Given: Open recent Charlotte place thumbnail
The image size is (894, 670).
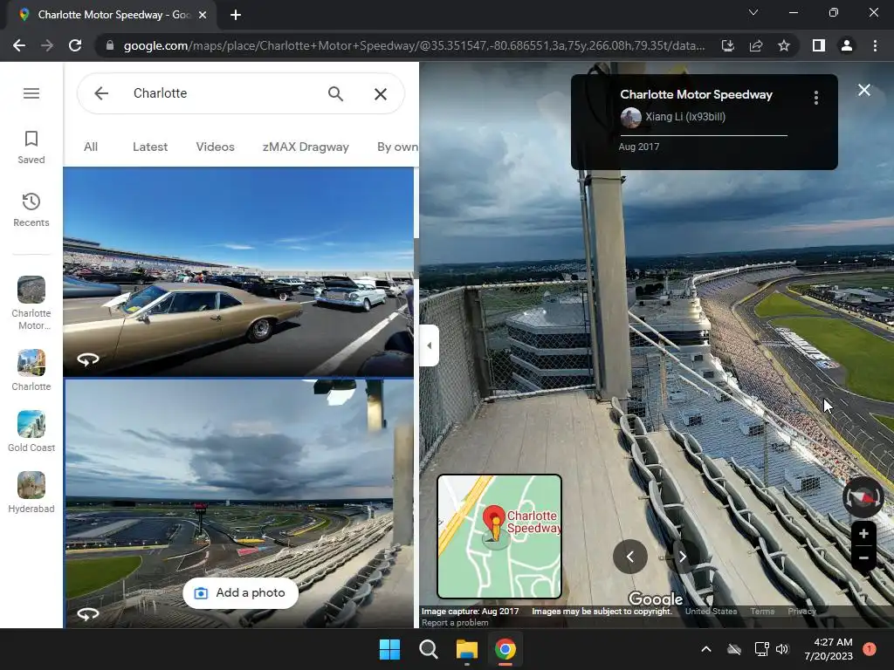Looking at the screenshot, I should (31, 370).
